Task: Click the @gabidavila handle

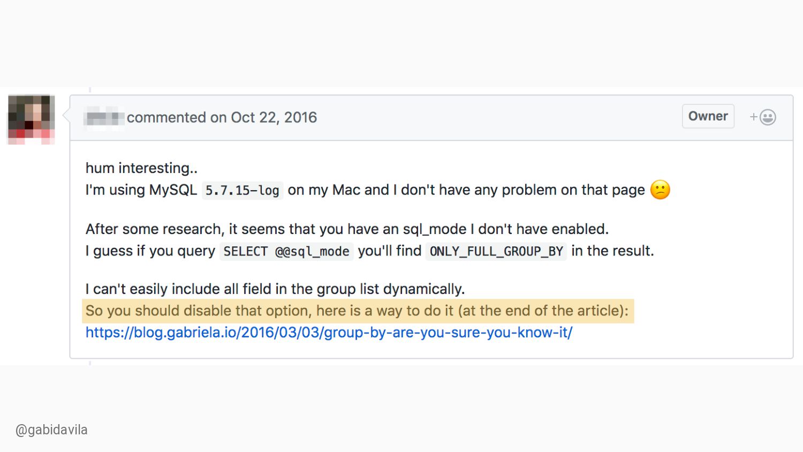Action: [x=51, y=430]
